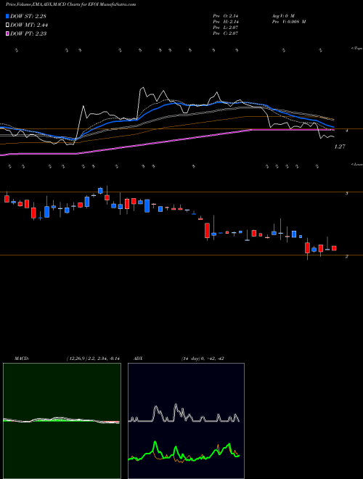Screen dimensions: 363x479
Task: Click the 'Pre L: 2.07' value
Action: coord(226,28)
